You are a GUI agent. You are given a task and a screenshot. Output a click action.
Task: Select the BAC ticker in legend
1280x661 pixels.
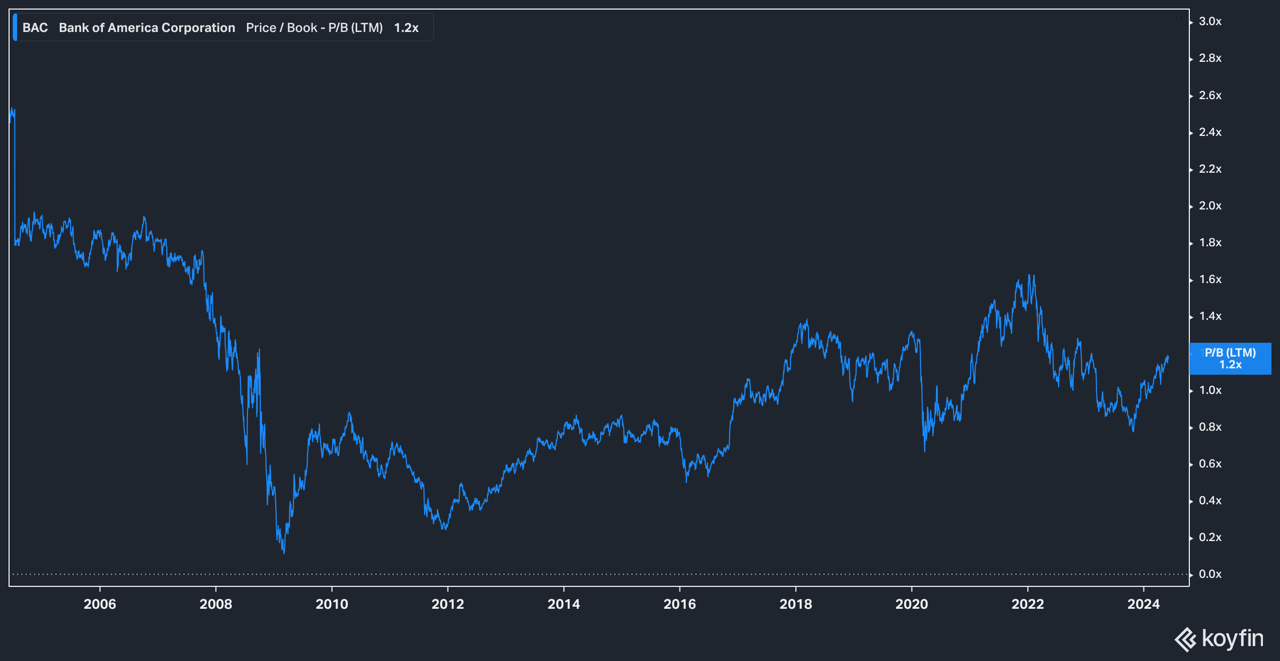[x=35, y=28]
